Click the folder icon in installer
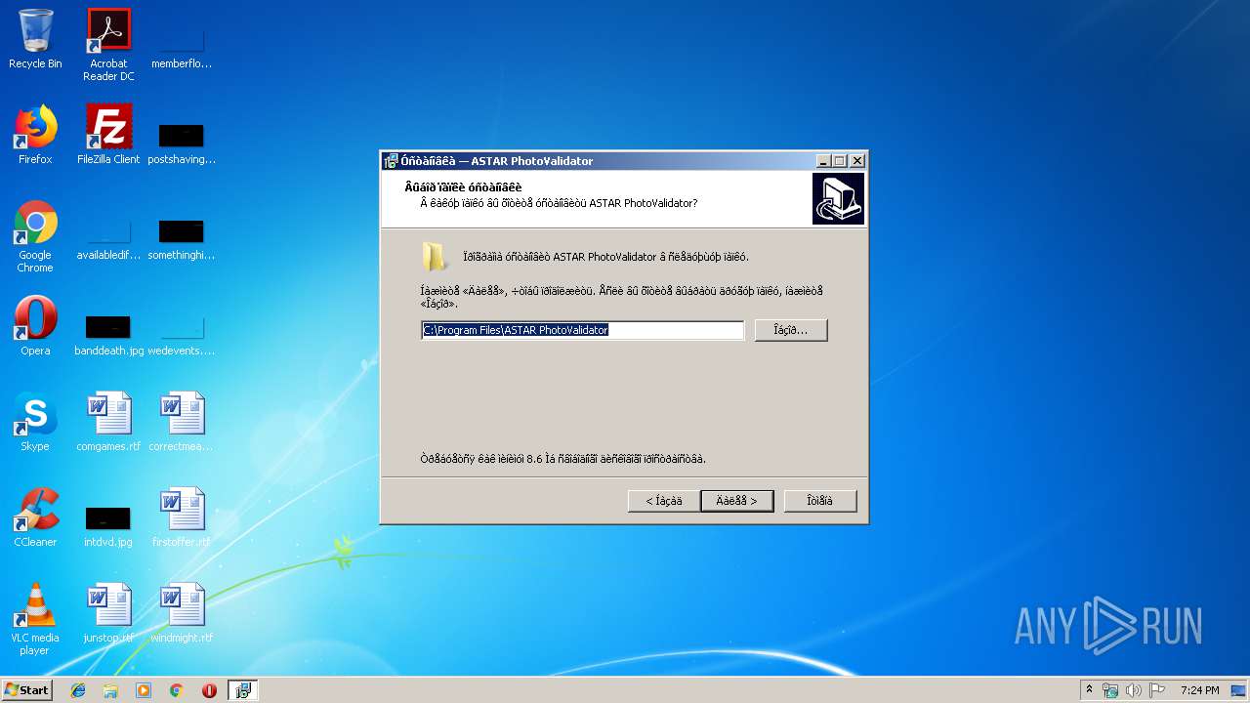Image resolution: width=1250 pixels, height=703 pixels. coord(435,257)
